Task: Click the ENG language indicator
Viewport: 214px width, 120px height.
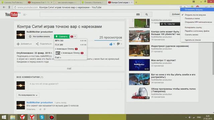Action: click(199, 117)
